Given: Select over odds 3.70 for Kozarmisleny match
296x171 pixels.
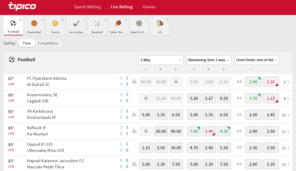Looking at the screenshot, I should pos(253,98).
